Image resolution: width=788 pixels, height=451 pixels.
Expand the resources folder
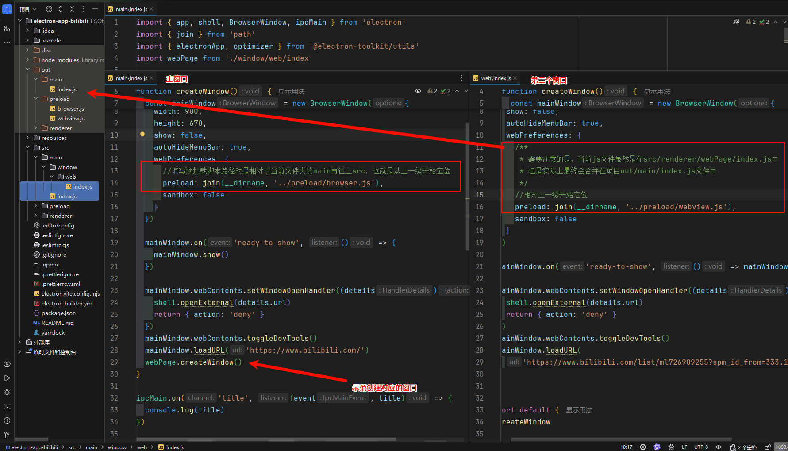pos(28,138)
